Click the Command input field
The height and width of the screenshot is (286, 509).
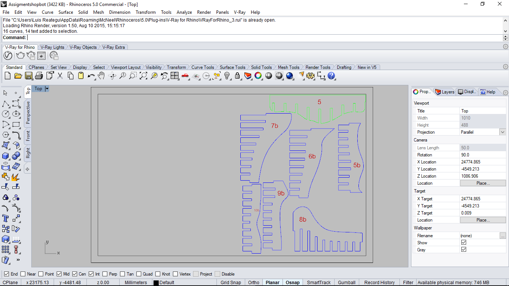tap(265, 38)
